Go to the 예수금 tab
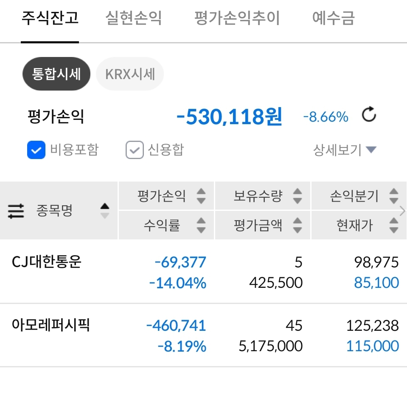Viewport: 407px width, 395px height. click(333, 18)
